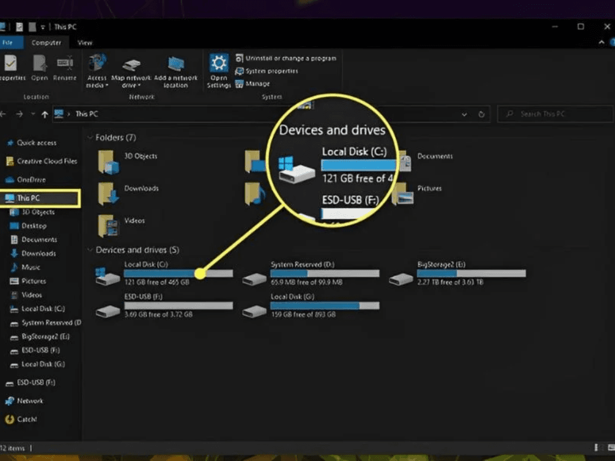Click Map network drive icon
The width and height of the screenshot is (615, 461).
point(130,65)
